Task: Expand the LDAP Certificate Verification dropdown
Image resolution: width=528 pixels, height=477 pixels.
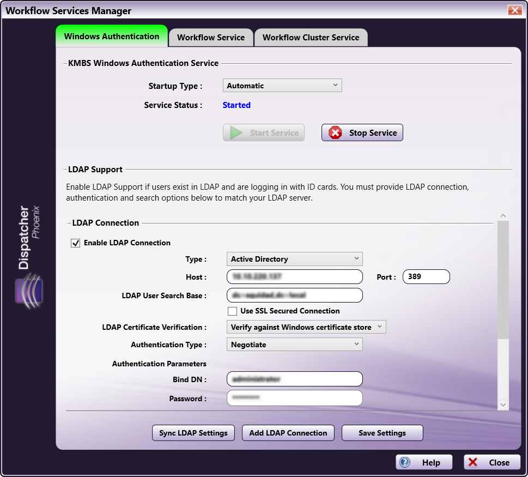Action: pos(306,327)
